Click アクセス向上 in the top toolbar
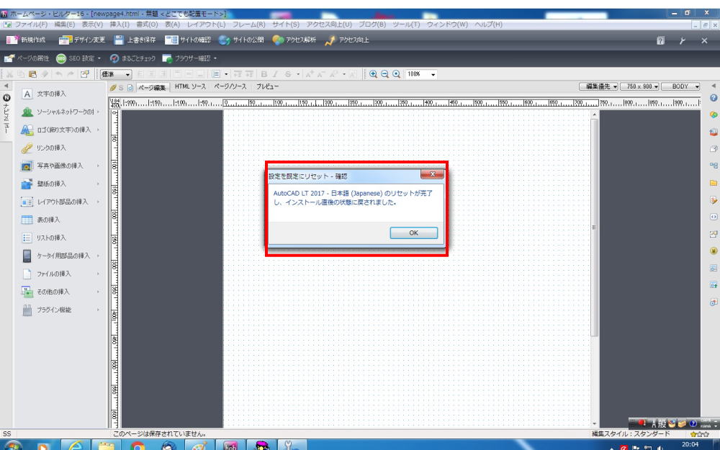 click(347, 40)
